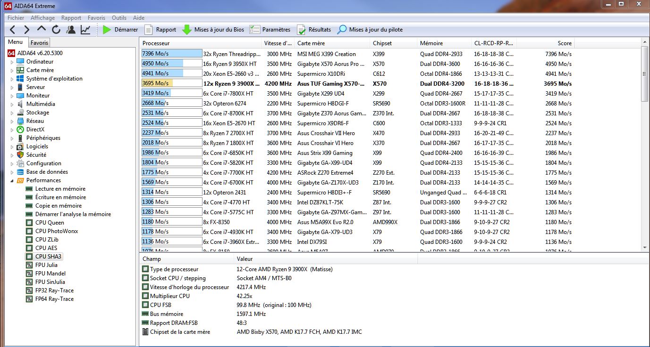Click the up-level arrow toolbar icon

pyautogui.click(x=42, y=30)
